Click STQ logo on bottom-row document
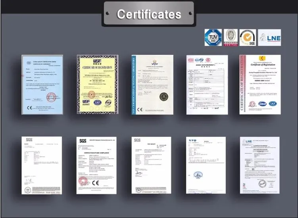 point(192,140)
